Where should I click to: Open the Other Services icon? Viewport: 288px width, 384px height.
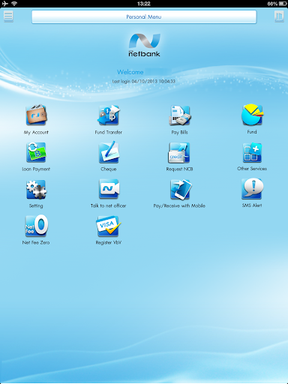coord(252,152)
